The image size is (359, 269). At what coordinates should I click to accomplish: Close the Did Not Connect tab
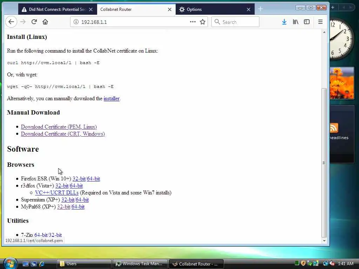pos(91,9)
